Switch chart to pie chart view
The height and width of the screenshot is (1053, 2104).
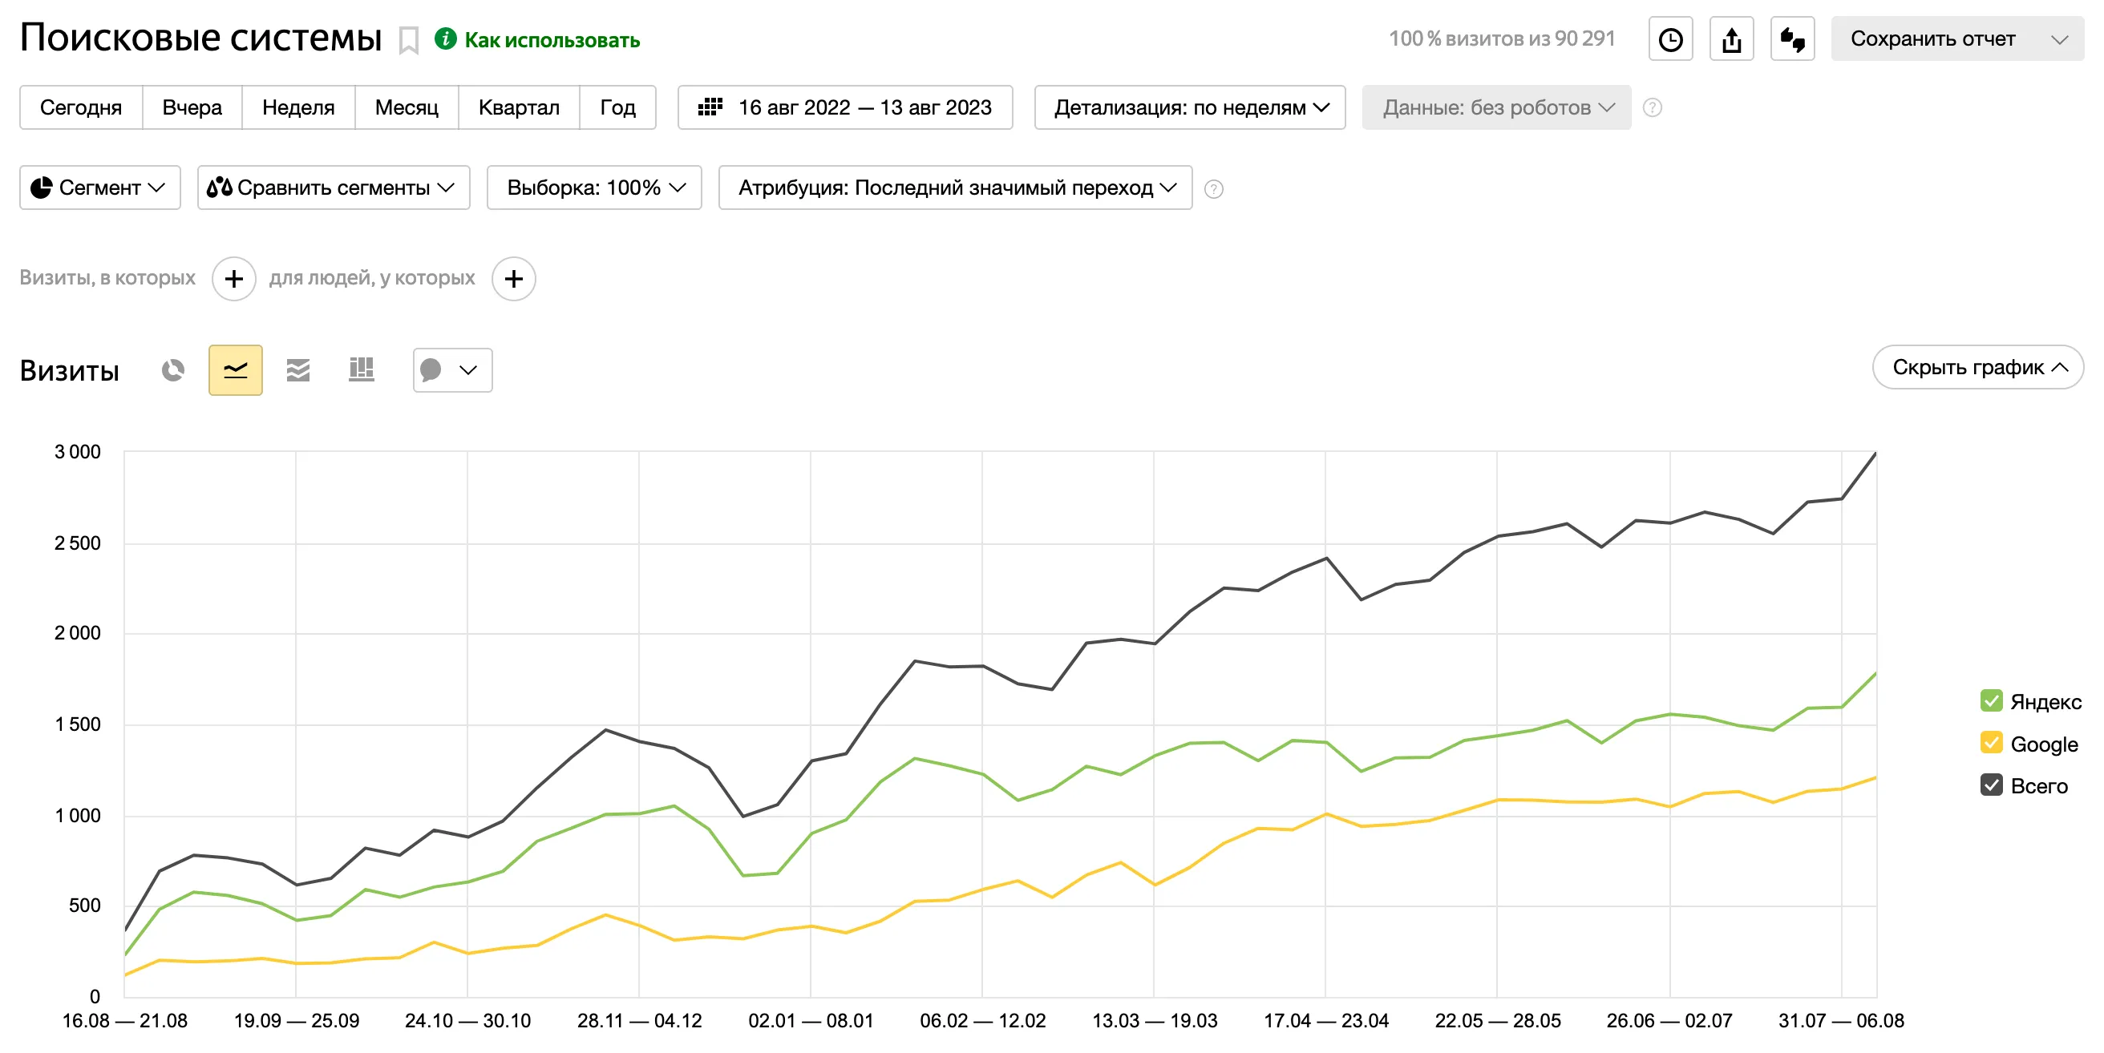172,370
